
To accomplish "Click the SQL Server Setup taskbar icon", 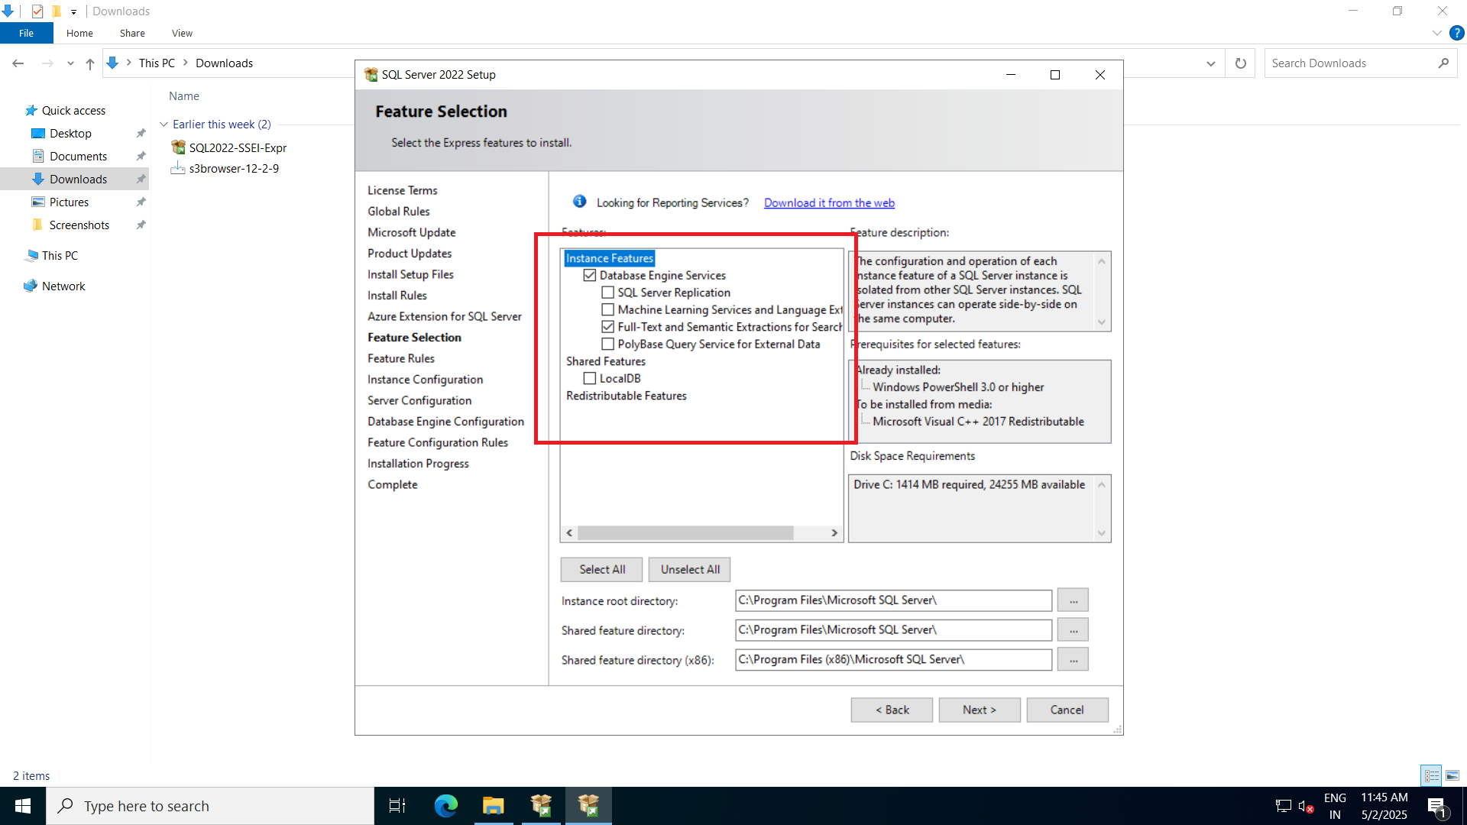I will 588,805.
